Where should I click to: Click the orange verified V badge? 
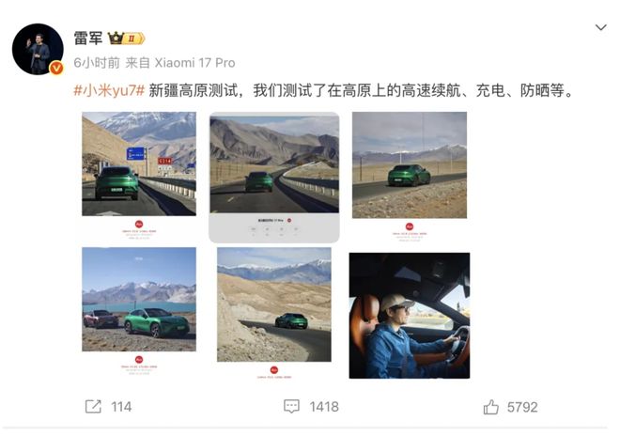tap(56, 68)
